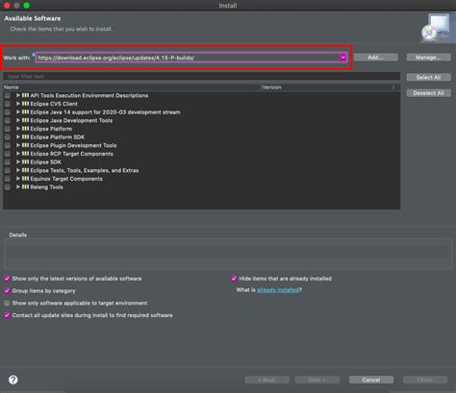Check the Releng Tools checkbox
The image size is (456, 393).
[x=8, y=187]
